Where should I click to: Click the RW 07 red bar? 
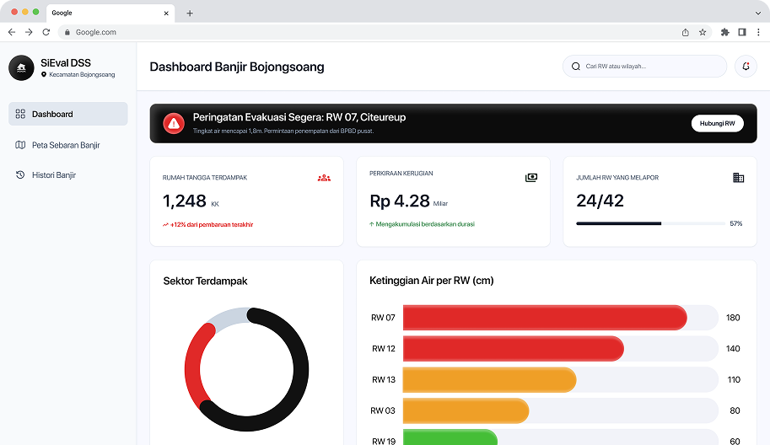pyautogui.click(x=545, y=318)
